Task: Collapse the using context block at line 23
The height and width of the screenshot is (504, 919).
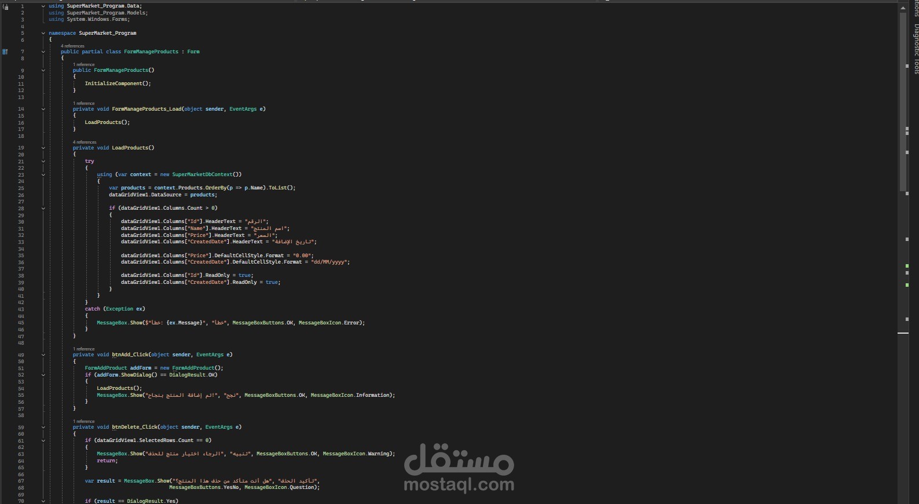Action: (43, 174)
